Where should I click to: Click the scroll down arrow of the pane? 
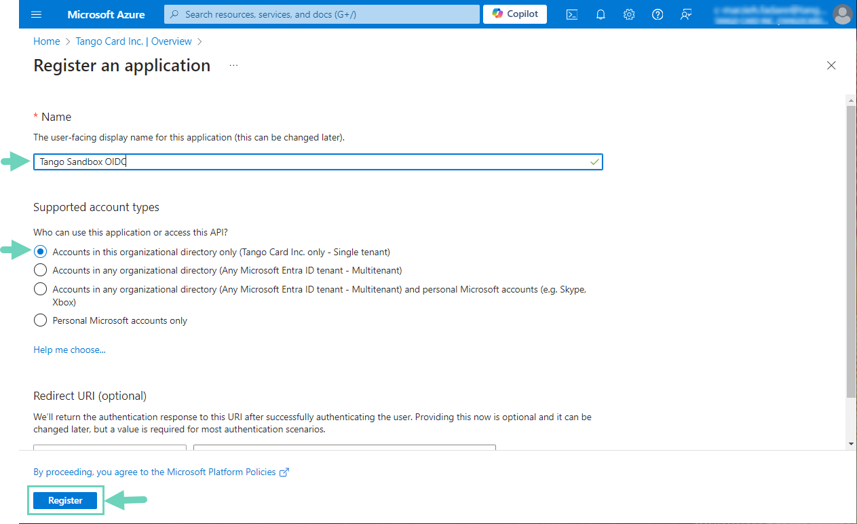pyautogui.click(x=851, y=444)
